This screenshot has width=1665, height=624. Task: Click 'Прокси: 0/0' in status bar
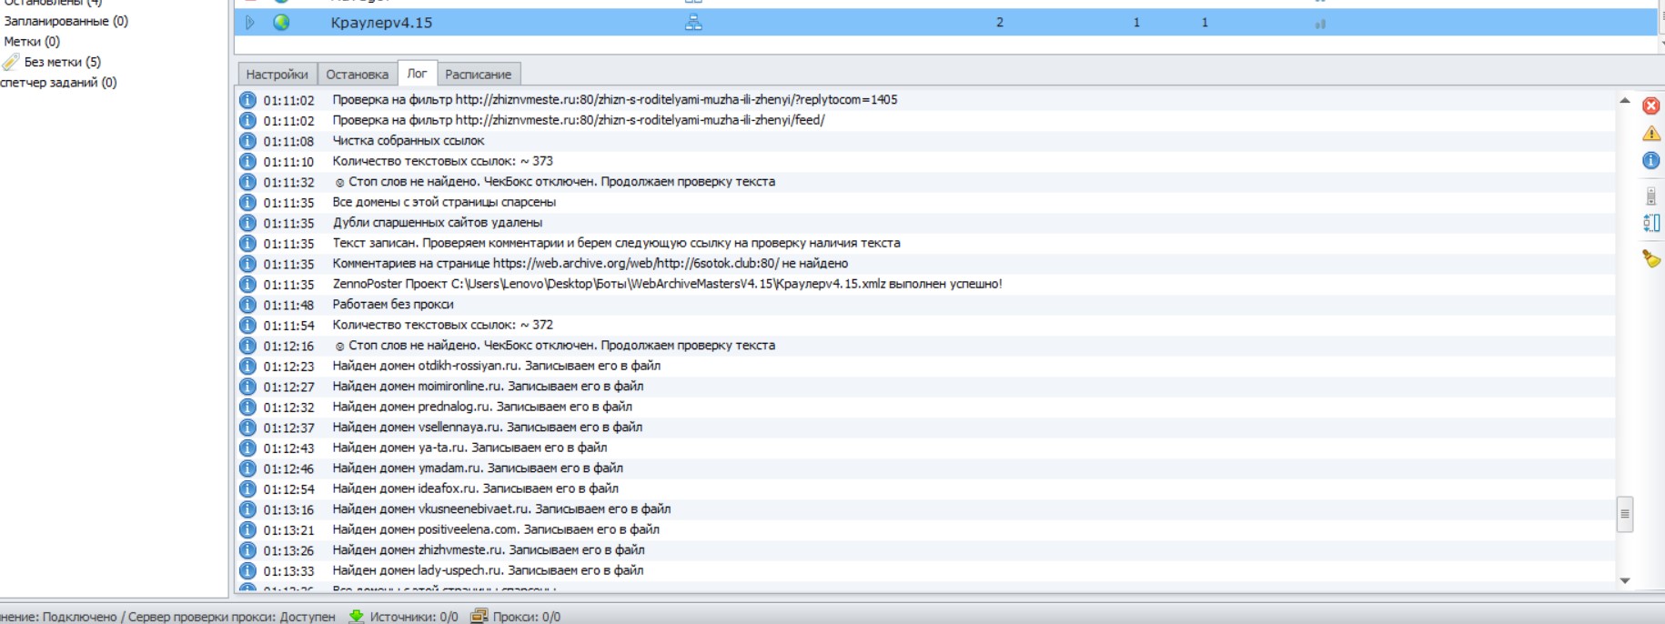527,617
